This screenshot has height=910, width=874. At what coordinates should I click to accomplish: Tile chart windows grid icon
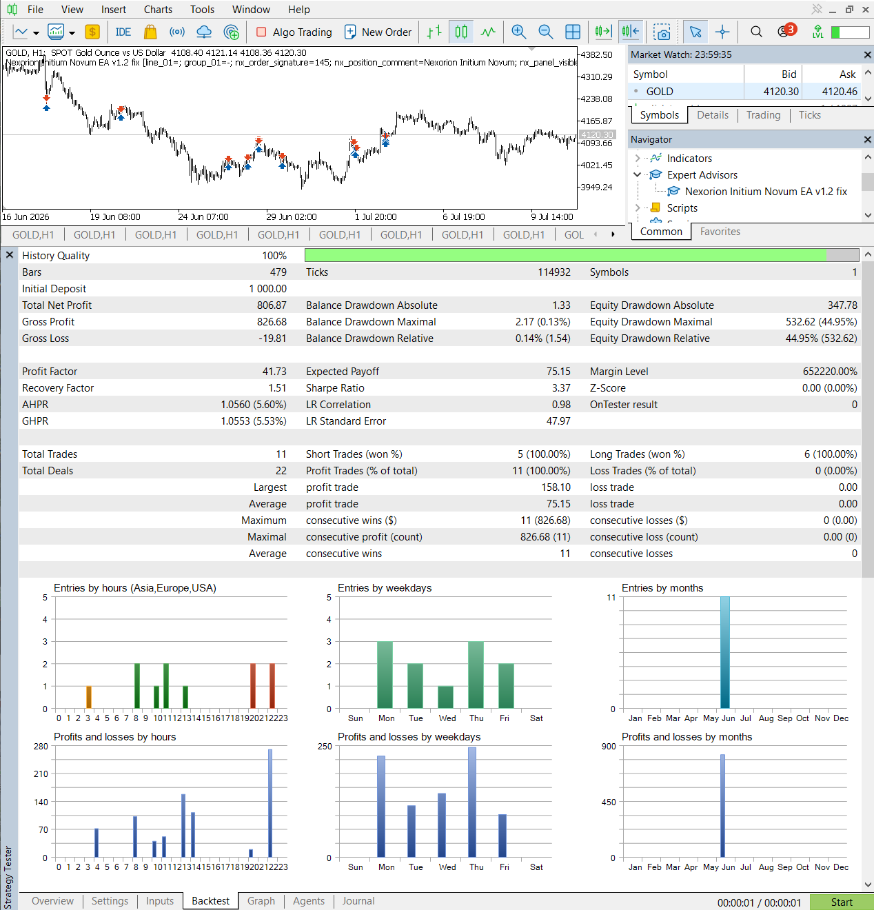573,32
